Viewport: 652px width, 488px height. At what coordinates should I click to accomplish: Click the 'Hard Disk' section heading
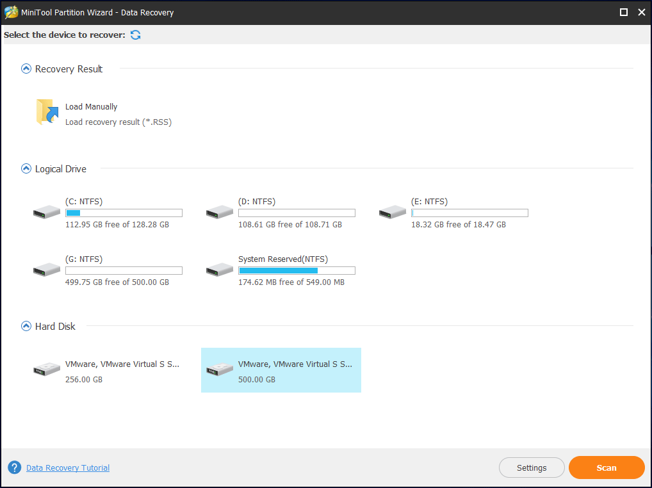[55, 327]
